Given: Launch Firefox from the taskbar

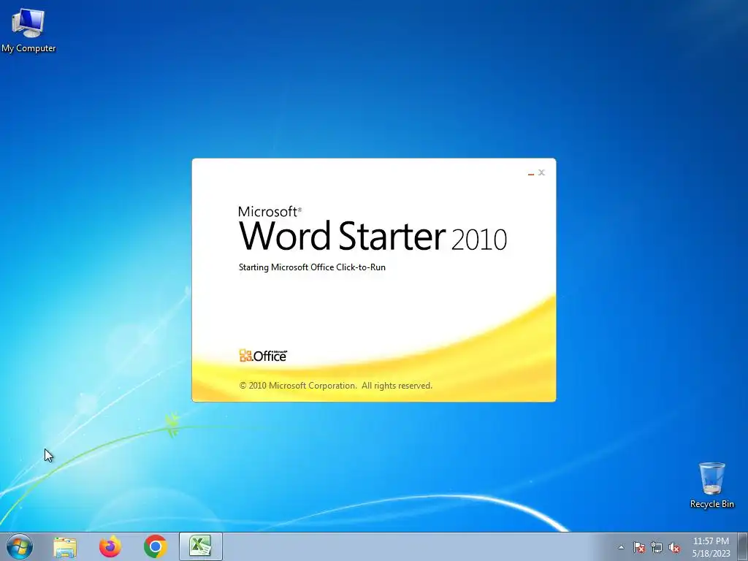Looking at the screenshot, I should [110, 546].
